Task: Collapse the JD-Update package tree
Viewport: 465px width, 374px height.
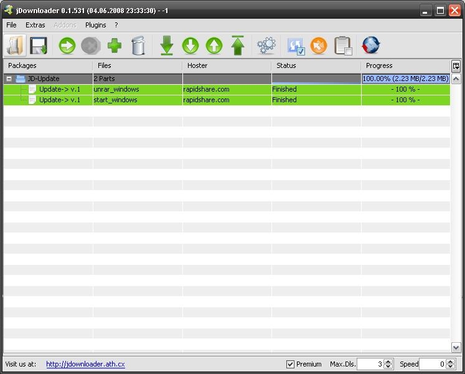Action: [x=9, y=79]
